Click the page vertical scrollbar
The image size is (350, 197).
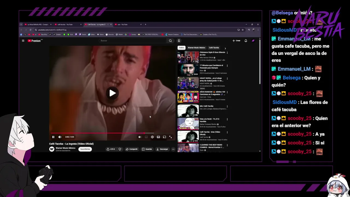click(x=260, y=62)
